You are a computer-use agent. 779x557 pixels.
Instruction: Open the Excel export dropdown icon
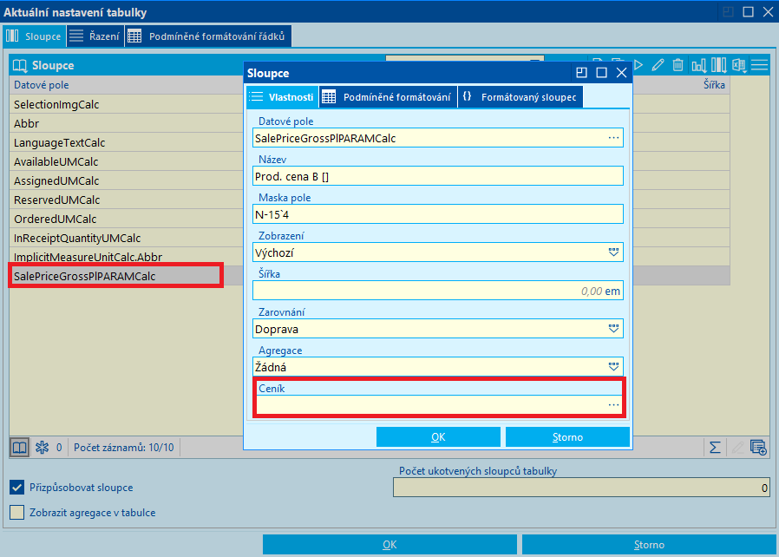(x=739, y=65)
